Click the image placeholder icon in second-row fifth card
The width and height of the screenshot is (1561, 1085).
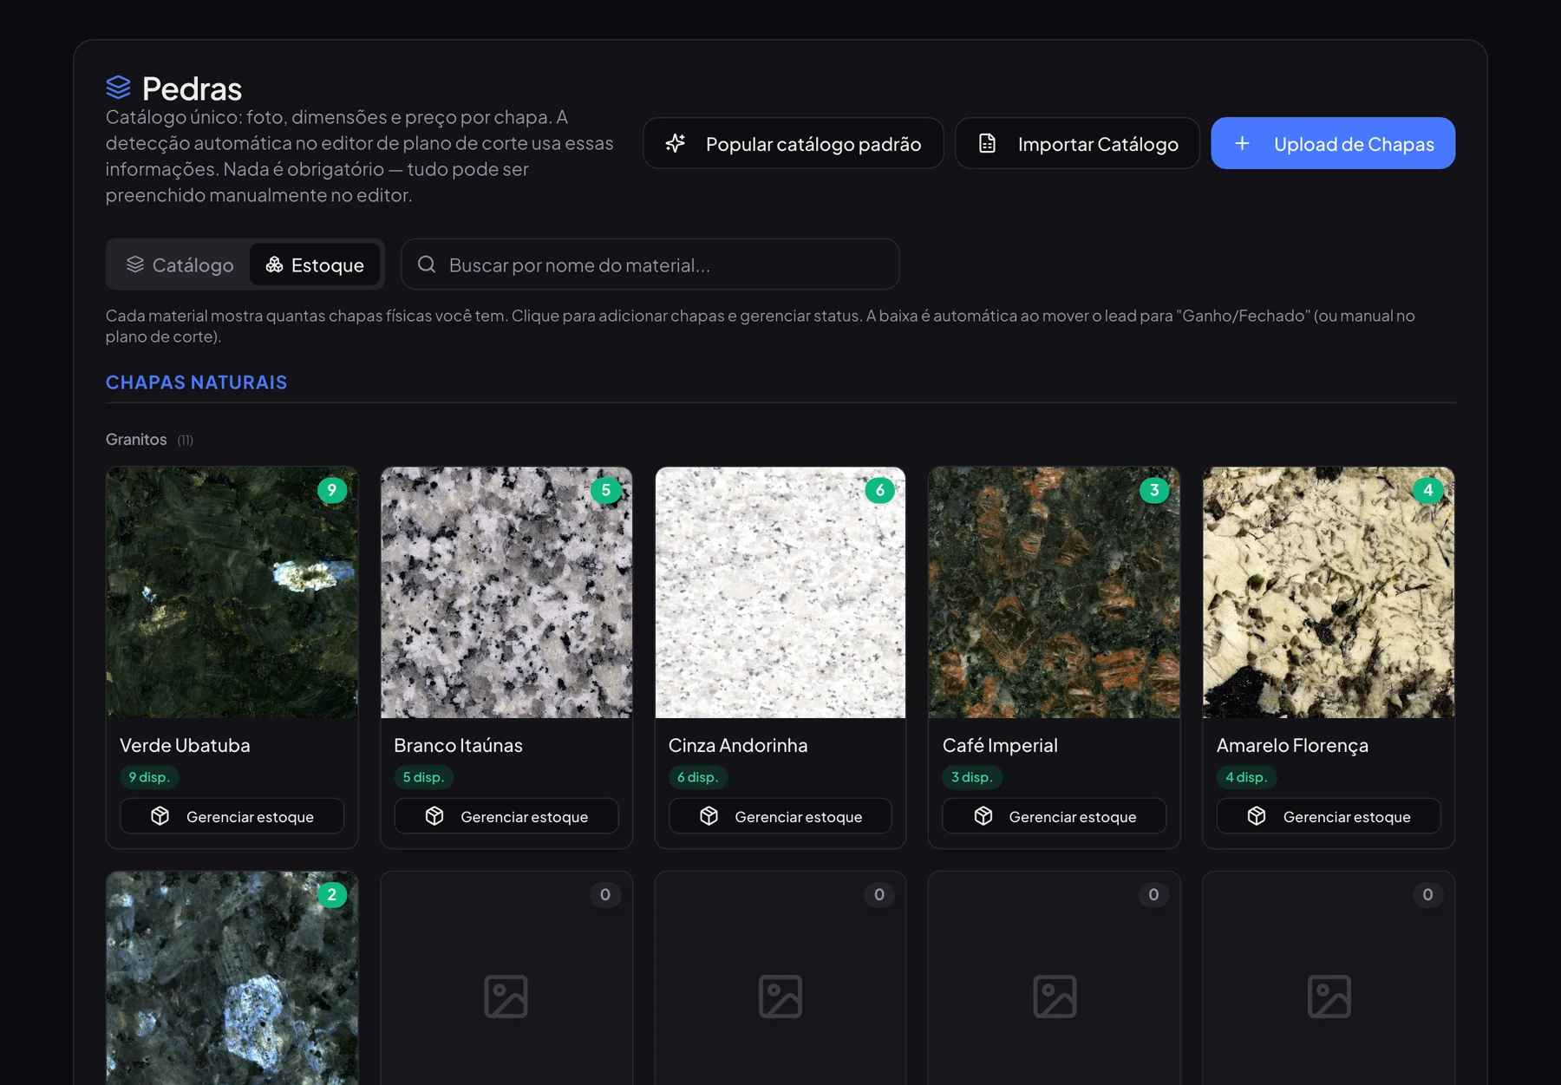click(x=1329, y=997)
